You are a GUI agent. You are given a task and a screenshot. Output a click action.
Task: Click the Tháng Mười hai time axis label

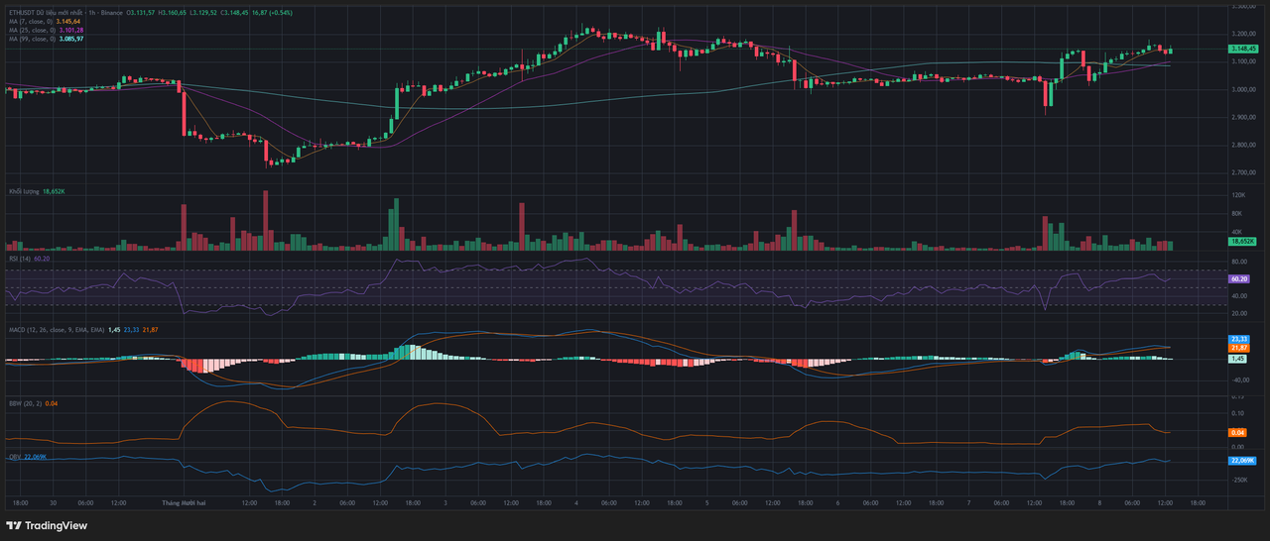pos(183,503)
